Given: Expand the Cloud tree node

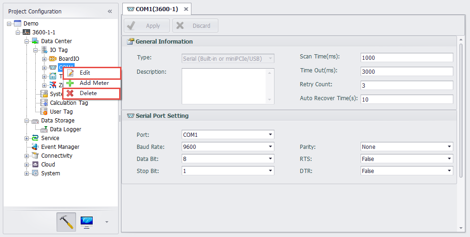Looking at the screenshot, I should tap(27, 165).
